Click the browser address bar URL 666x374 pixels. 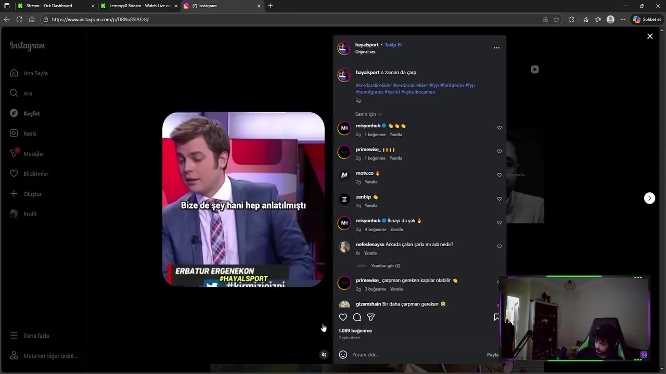(x=100, y=19)
